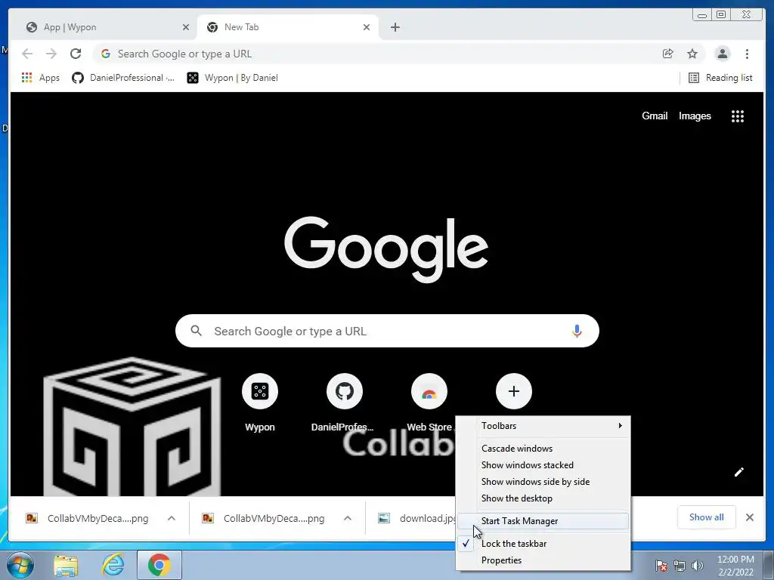Choose Show windows stacked
Viewport: 774px width, 580px height.
(543, 465)
